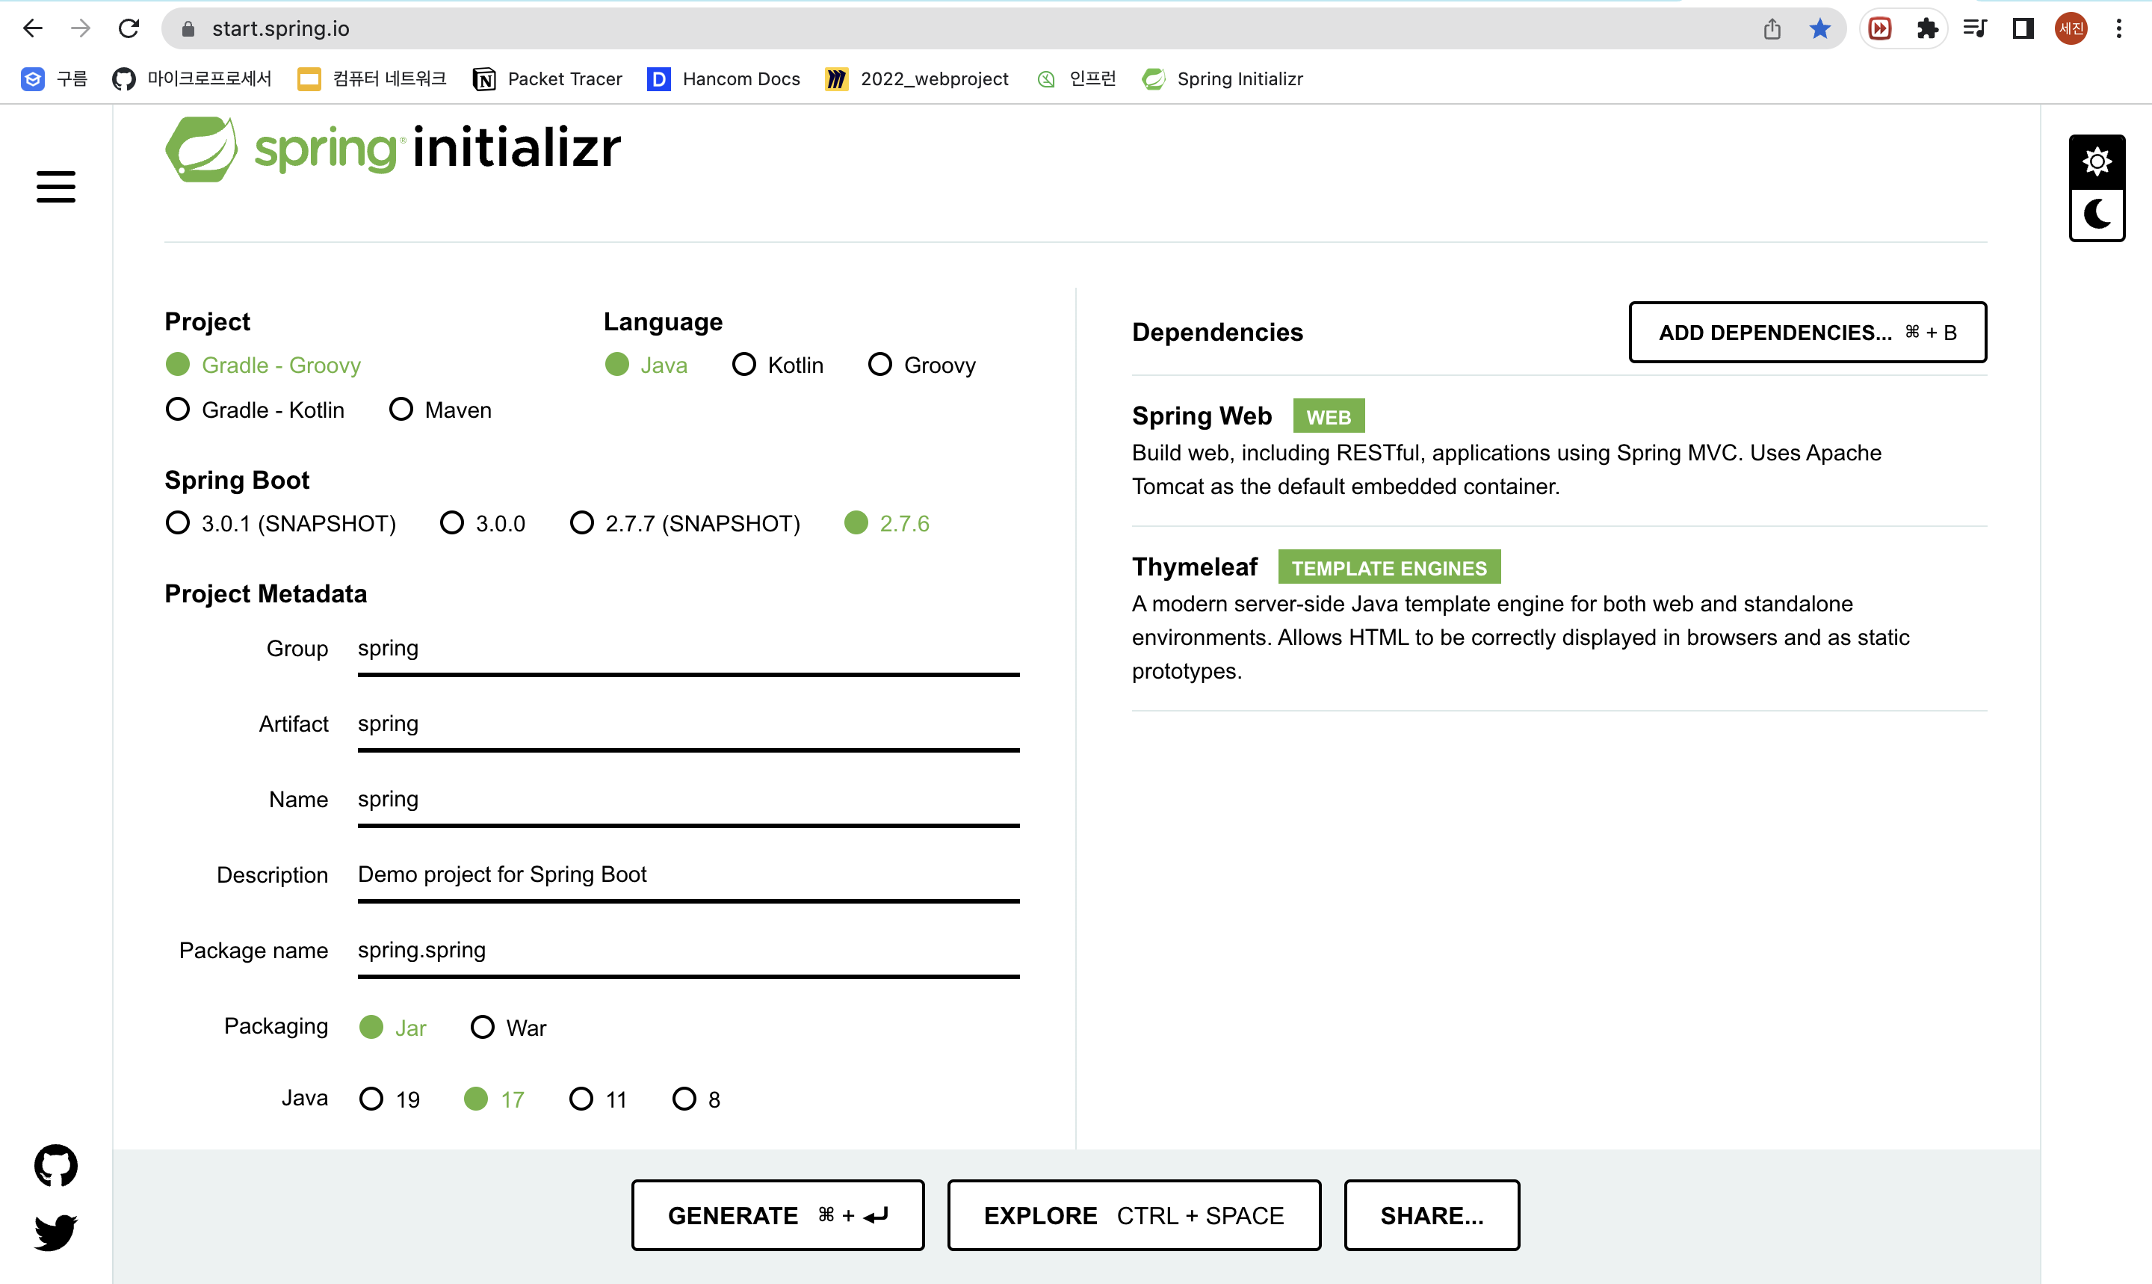This screenshot has width=2152, height=1284.
Task: Select Maven project type
Action: [x=441, y=410]
